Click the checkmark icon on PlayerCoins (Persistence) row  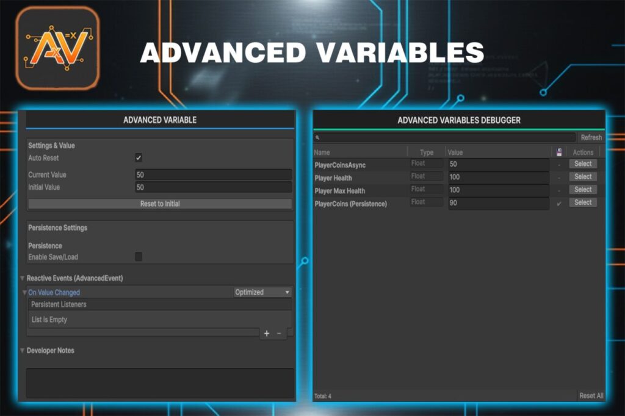point(560,202)
